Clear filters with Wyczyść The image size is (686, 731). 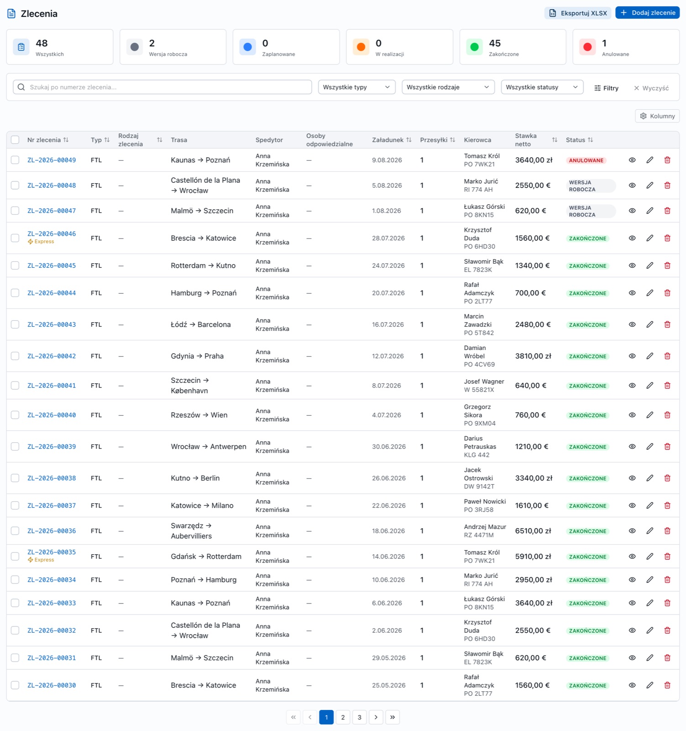point(651,88)
